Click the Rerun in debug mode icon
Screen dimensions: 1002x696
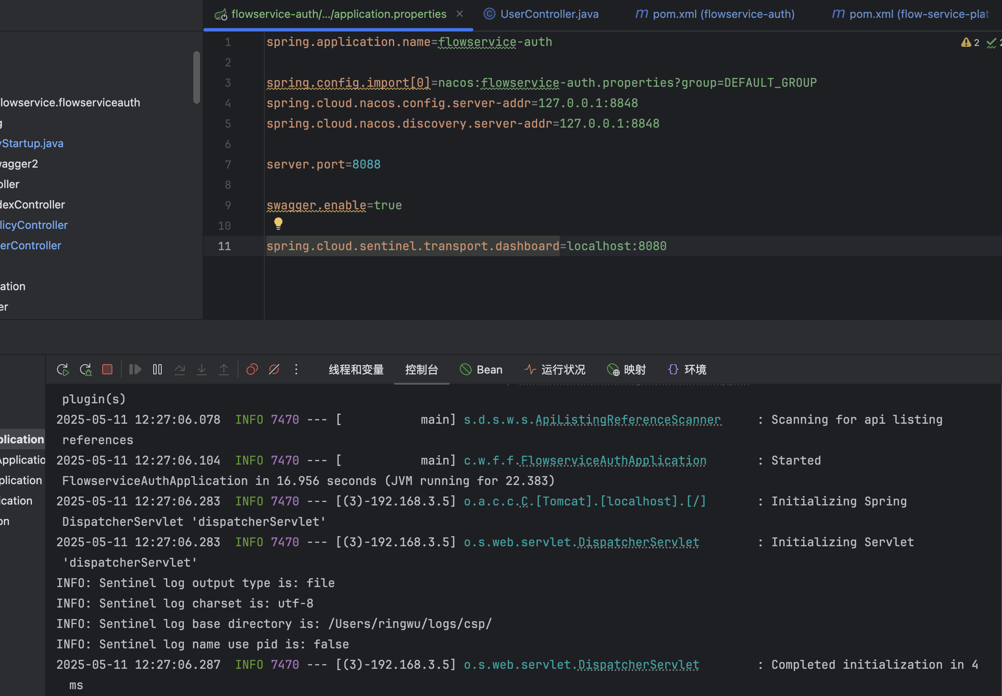pos(86,370)
